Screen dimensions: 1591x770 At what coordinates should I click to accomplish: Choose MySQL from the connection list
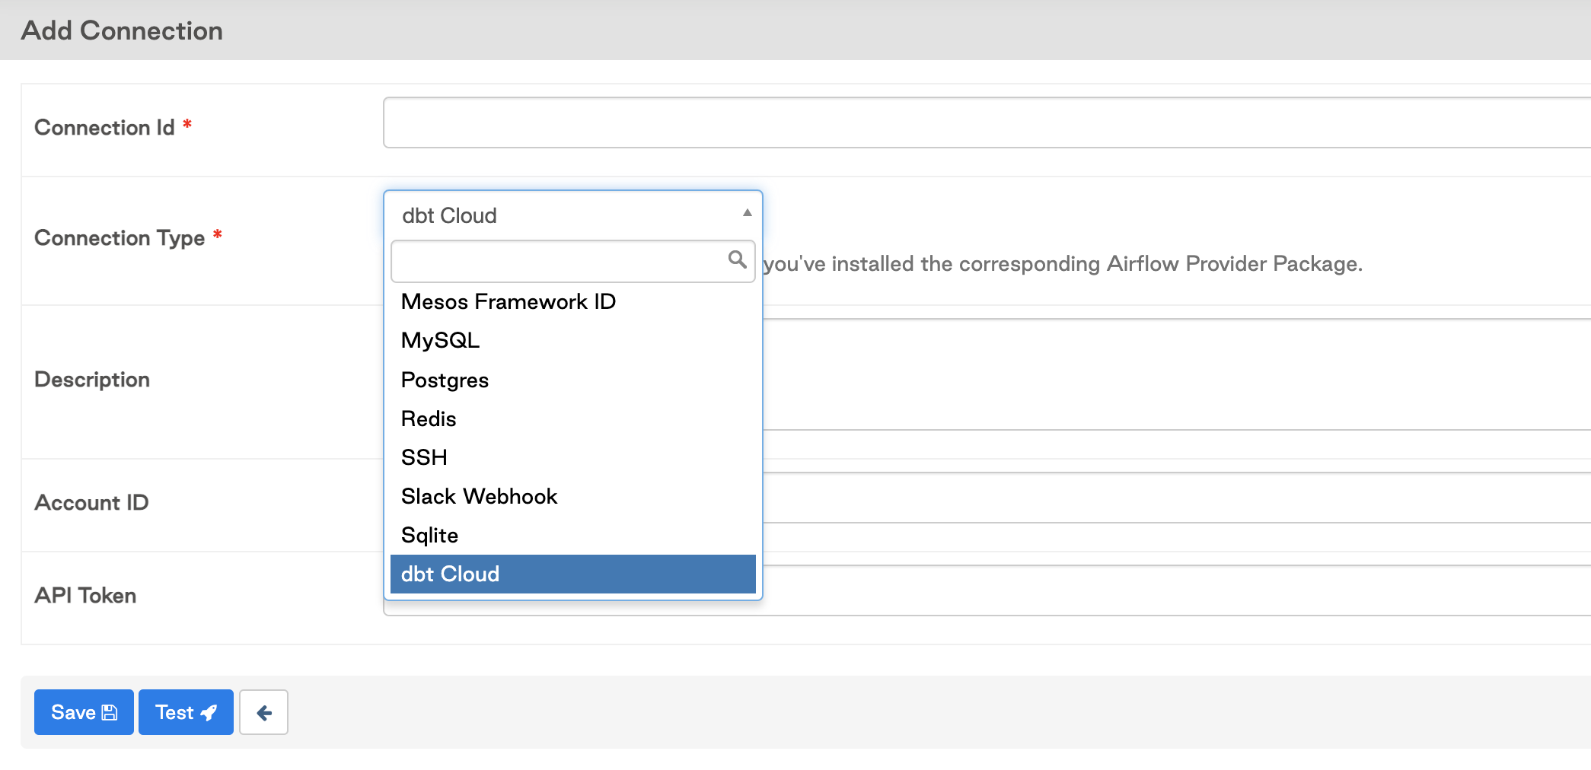click(x=440, y=341)
